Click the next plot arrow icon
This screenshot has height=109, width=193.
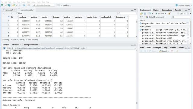point(145,51)
